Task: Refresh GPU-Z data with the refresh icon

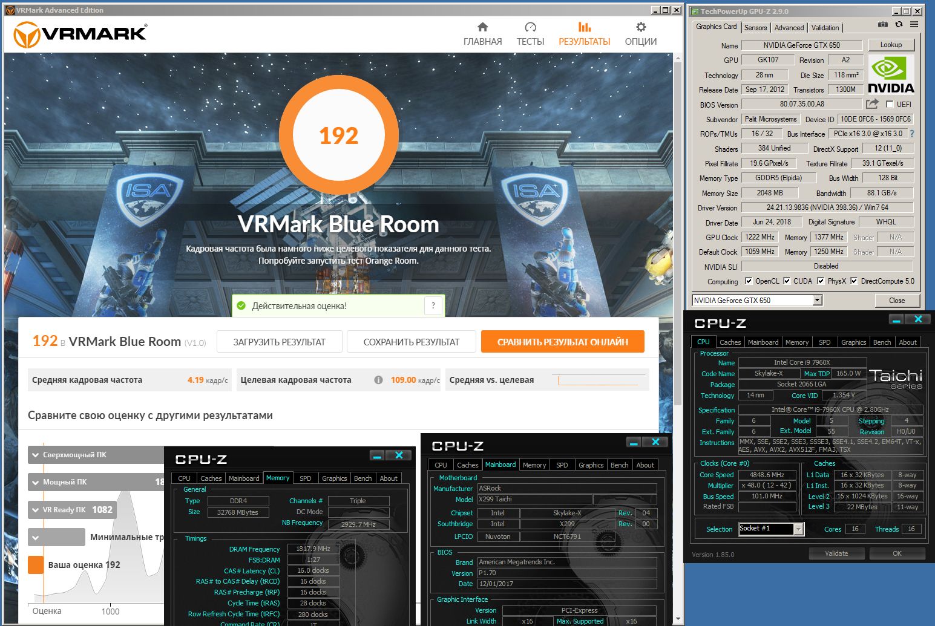Action: pyautogui.click(x=899, y=24)
